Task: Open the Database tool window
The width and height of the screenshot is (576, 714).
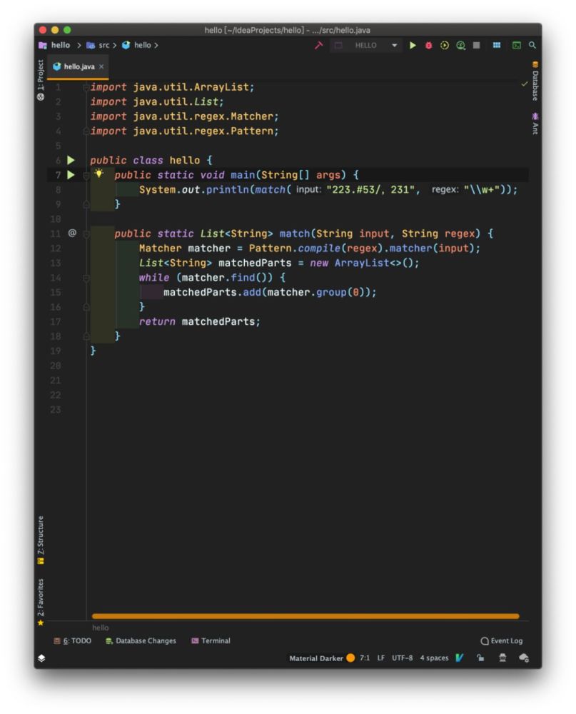Action: coord(535,81)
